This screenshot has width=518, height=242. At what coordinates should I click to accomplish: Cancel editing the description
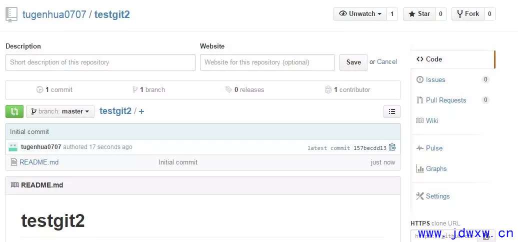point(387,61)
